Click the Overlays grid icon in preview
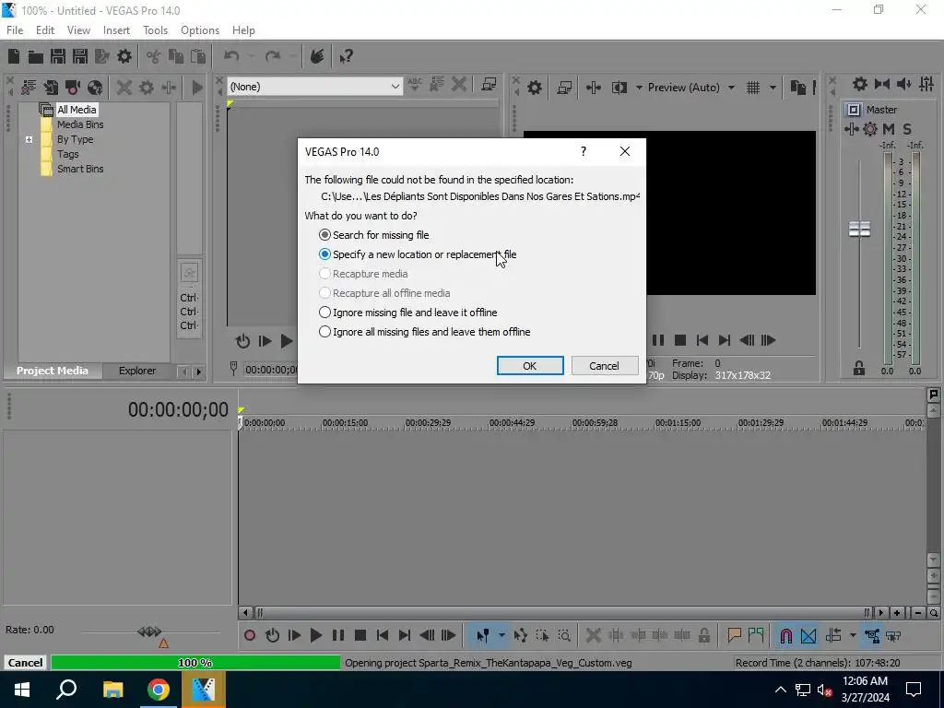 coord(753,88)
